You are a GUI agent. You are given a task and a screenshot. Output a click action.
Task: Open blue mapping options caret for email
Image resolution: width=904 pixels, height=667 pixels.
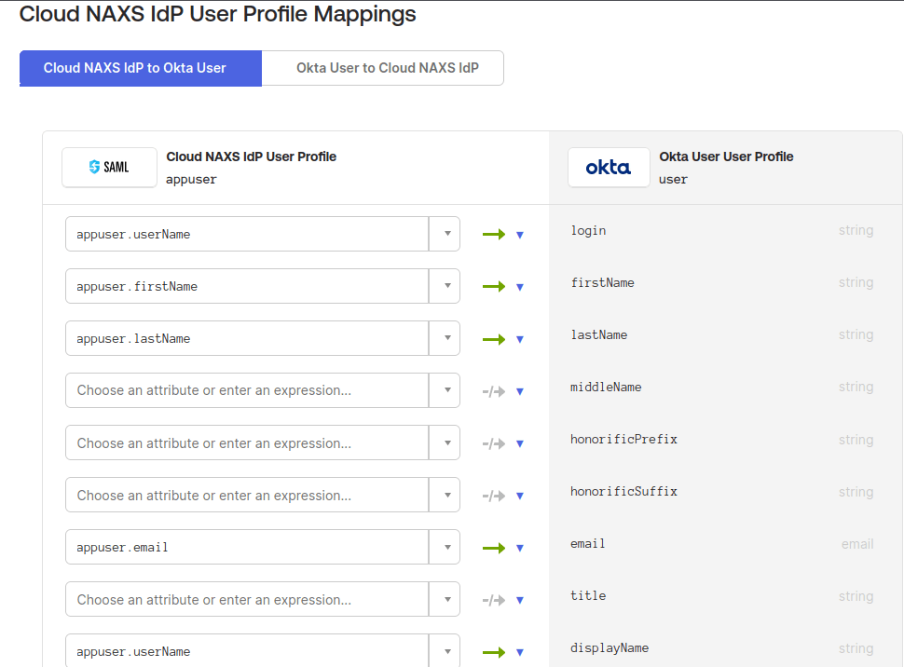[520, 549]
